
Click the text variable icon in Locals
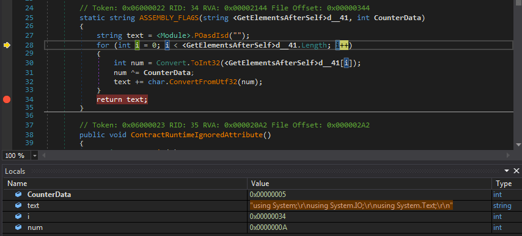pos(18,206)
